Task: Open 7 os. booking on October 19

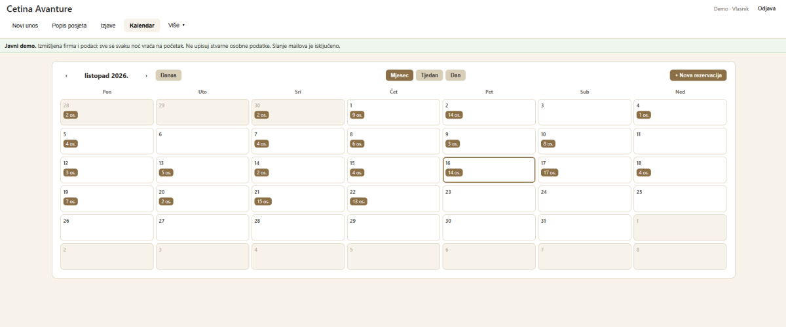Action: [x=71, y=201]
